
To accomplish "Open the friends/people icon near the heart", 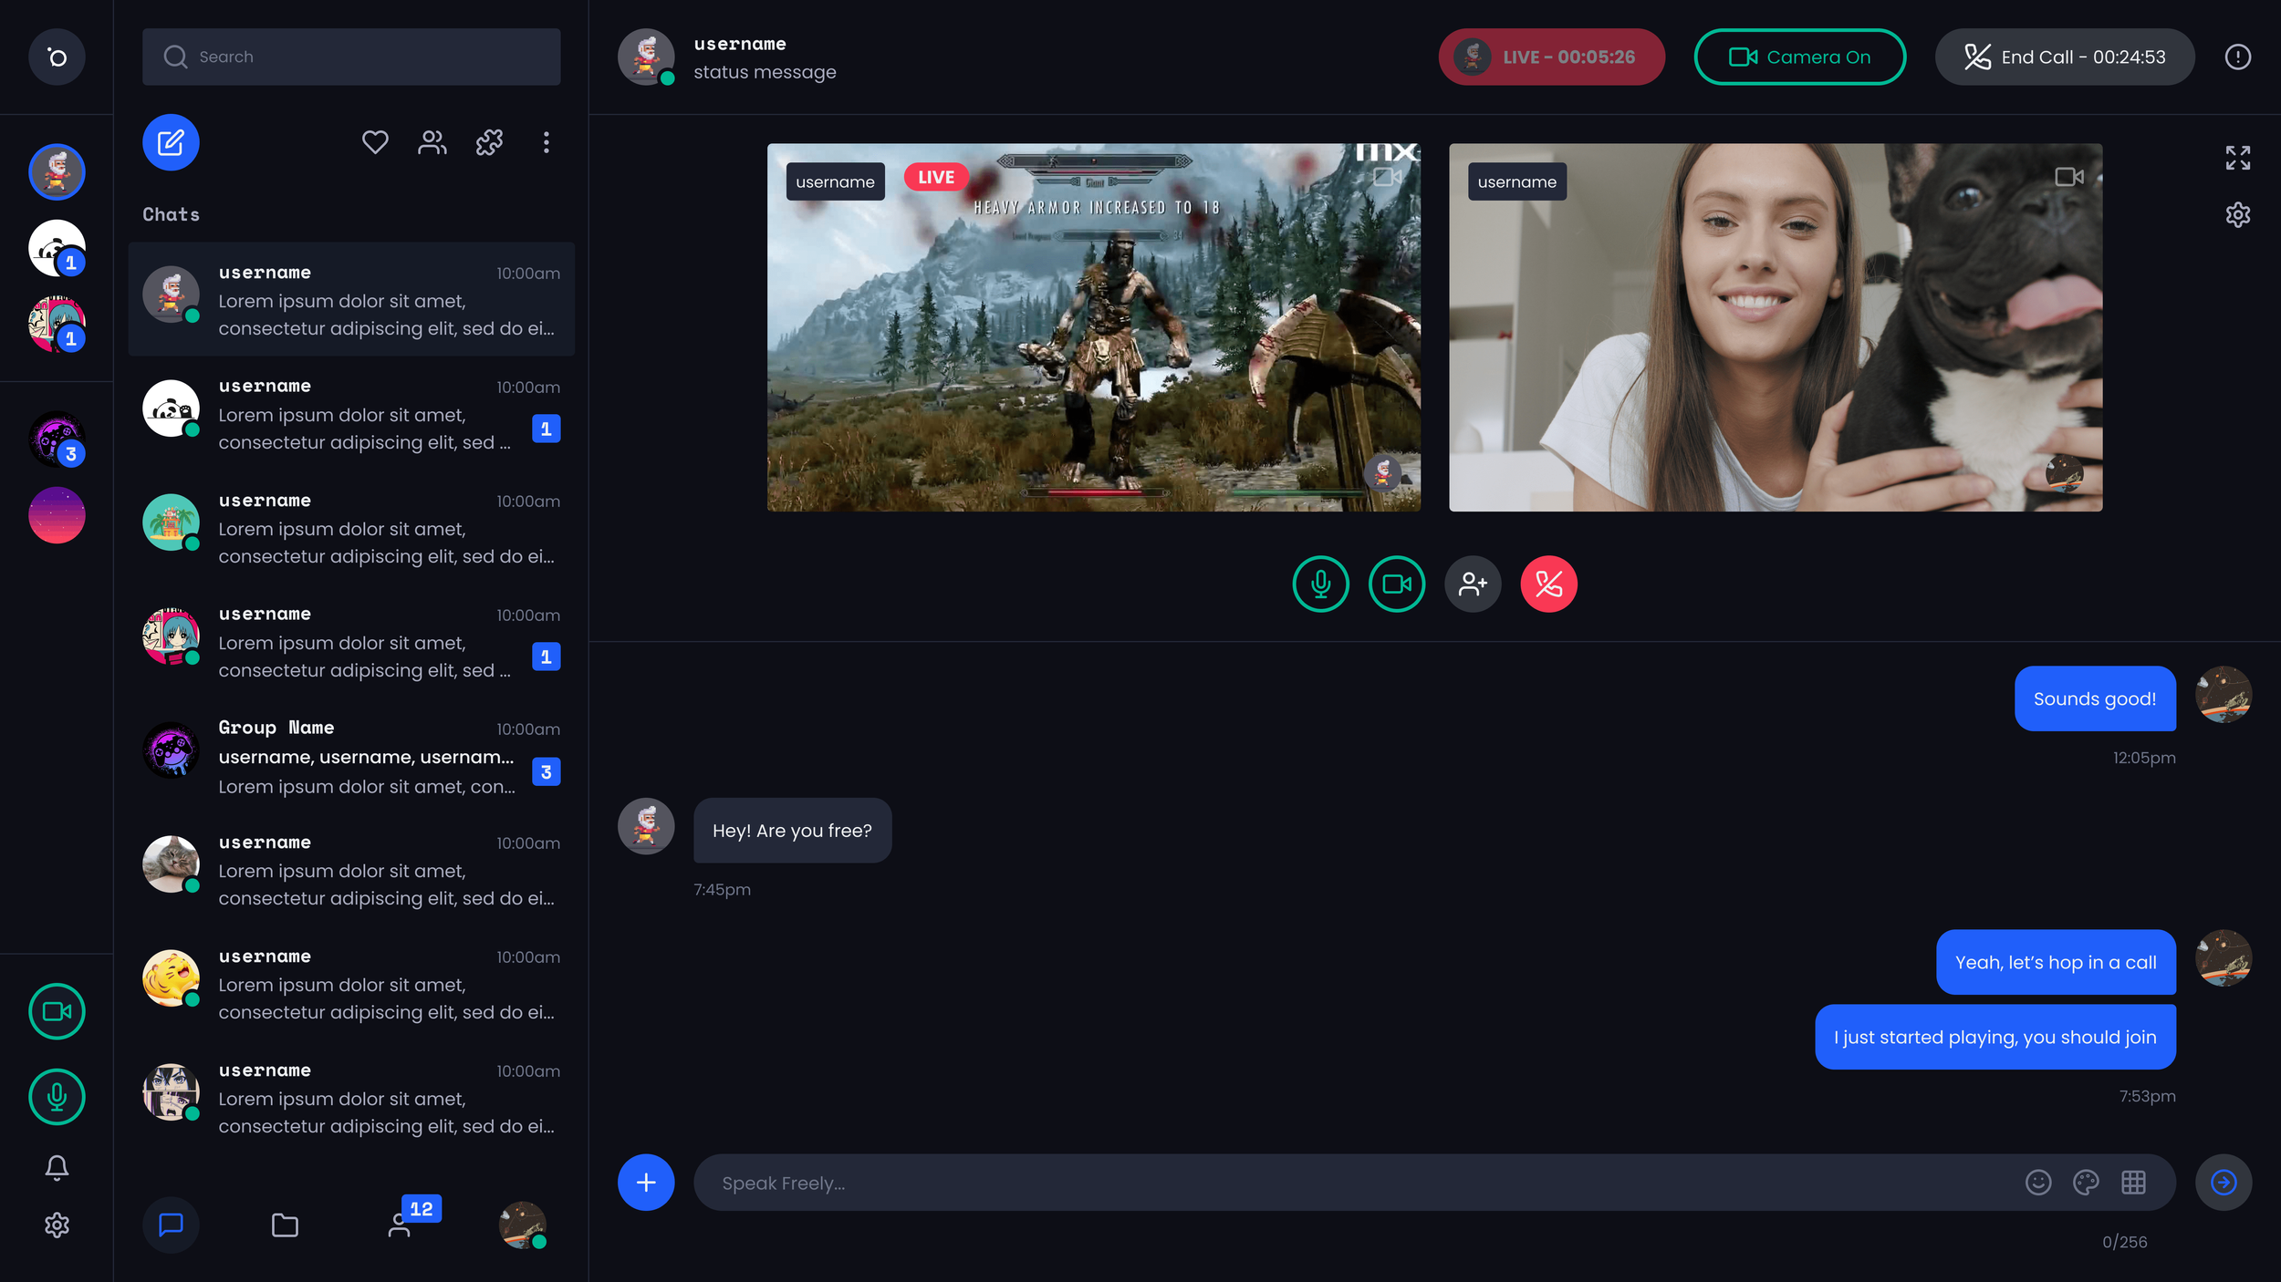I will click(x=432, y=142).
